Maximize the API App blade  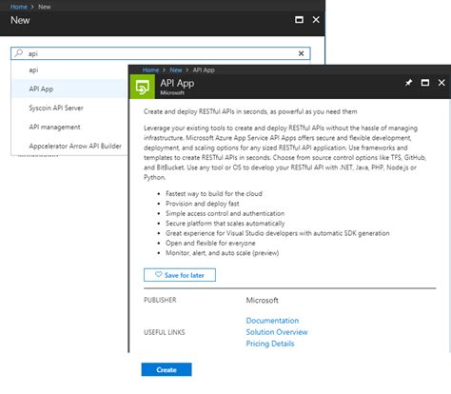[425, 83]
